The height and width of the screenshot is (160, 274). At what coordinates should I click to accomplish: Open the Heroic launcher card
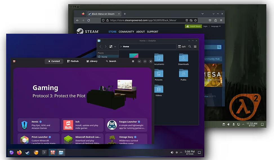click(39, 125)
